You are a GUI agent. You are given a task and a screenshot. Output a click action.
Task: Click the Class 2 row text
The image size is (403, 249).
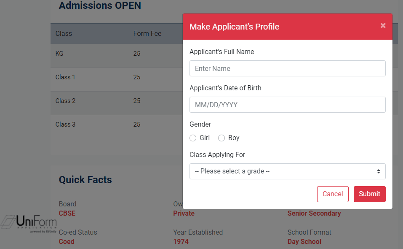(66, 101)
